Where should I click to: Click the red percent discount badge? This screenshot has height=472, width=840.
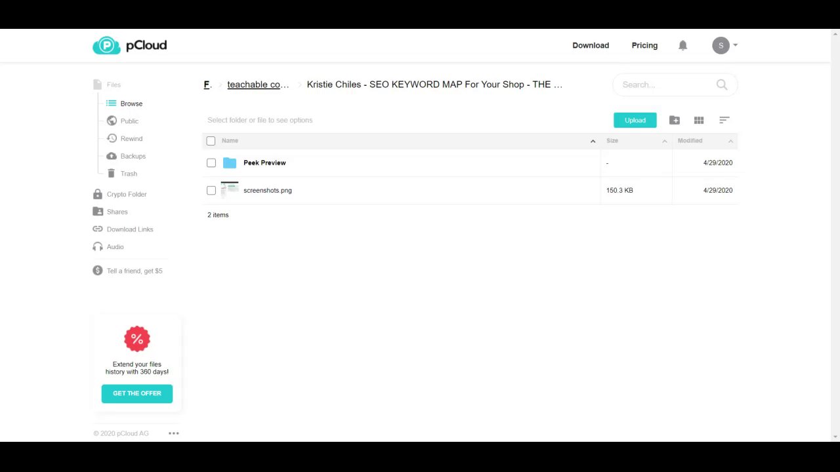click(137, 339)
